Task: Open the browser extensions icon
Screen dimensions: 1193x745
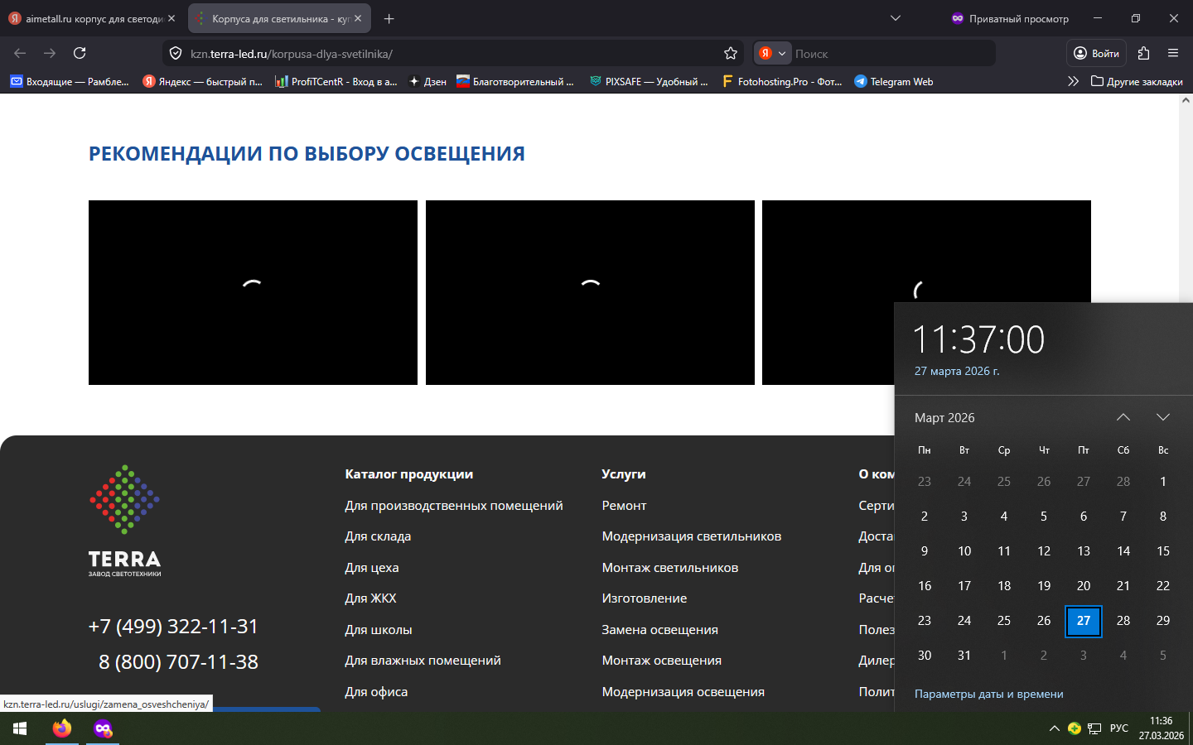Action: coord(1143,53)
